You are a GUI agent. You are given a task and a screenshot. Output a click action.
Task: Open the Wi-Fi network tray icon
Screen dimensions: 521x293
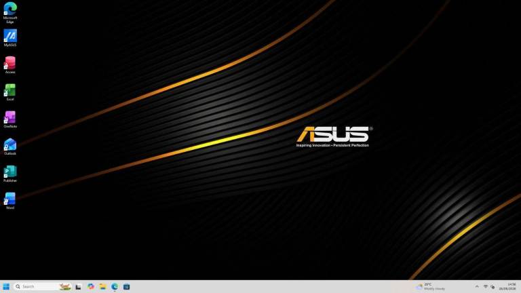pyautogui.click(x=486, y=286)
